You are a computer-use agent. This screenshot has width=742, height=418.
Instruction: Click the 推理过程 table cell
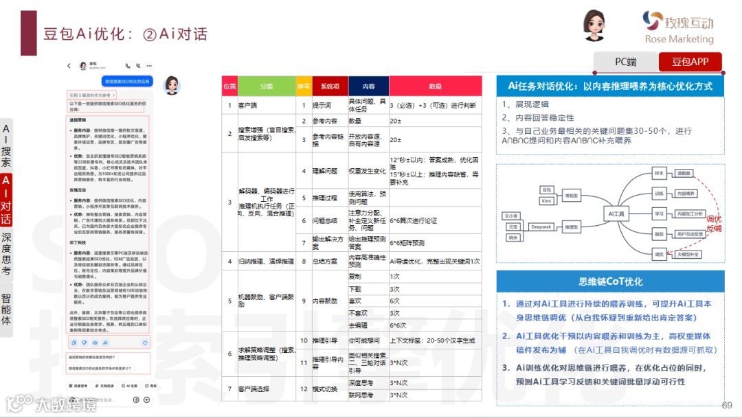point(330,198)
